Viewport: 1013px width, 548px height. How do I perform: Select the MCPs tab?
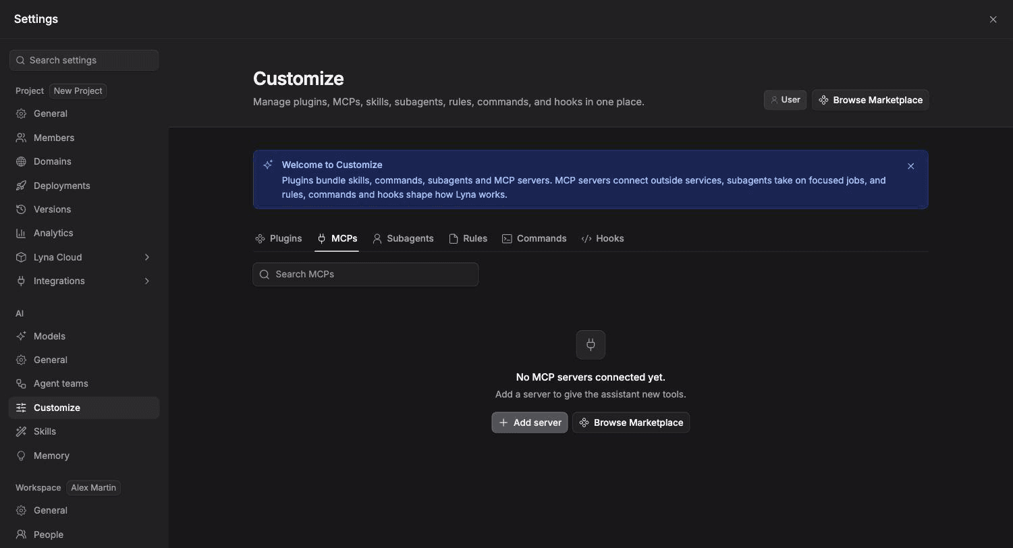tap(337, 238)
